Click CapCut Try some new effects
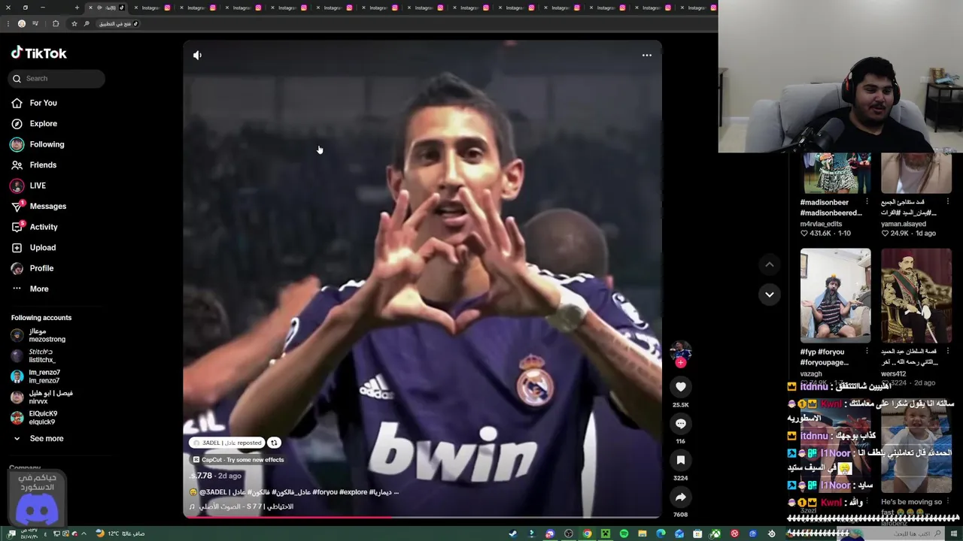This screenshot has height=541, width=963. [x=238, y=459]
